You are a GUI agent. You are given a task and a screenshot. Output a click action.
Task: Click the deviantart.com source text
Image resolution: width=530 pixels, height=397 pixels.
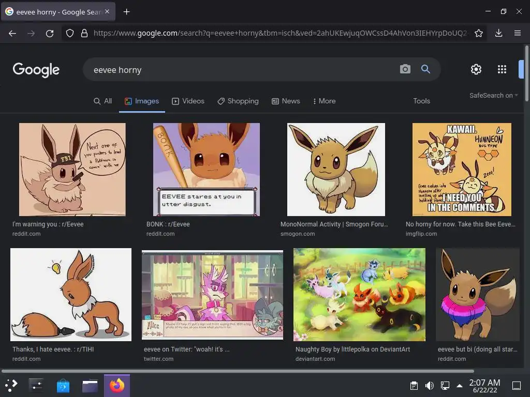[315, 359]
